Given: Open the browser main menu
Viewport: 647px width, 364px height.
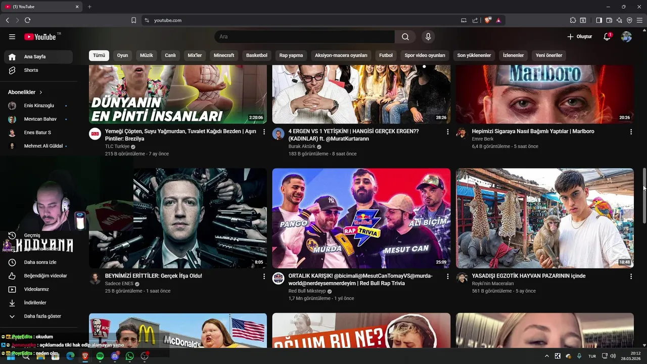Looking at the screenshot, I should click(639, 20).
